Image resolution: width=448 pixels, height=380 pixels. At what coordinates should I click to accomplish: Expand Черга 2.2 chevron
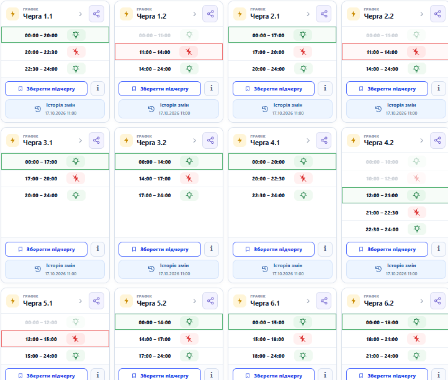pyautogui.click(x=421, y=14)
